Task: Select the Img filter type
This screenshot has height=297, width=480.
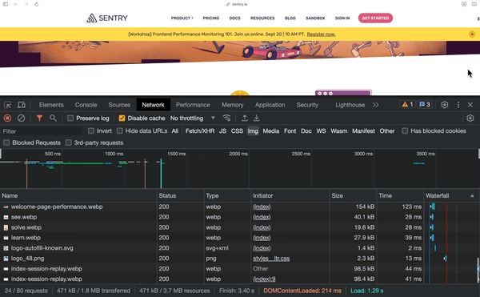Action: pos(253,131)
